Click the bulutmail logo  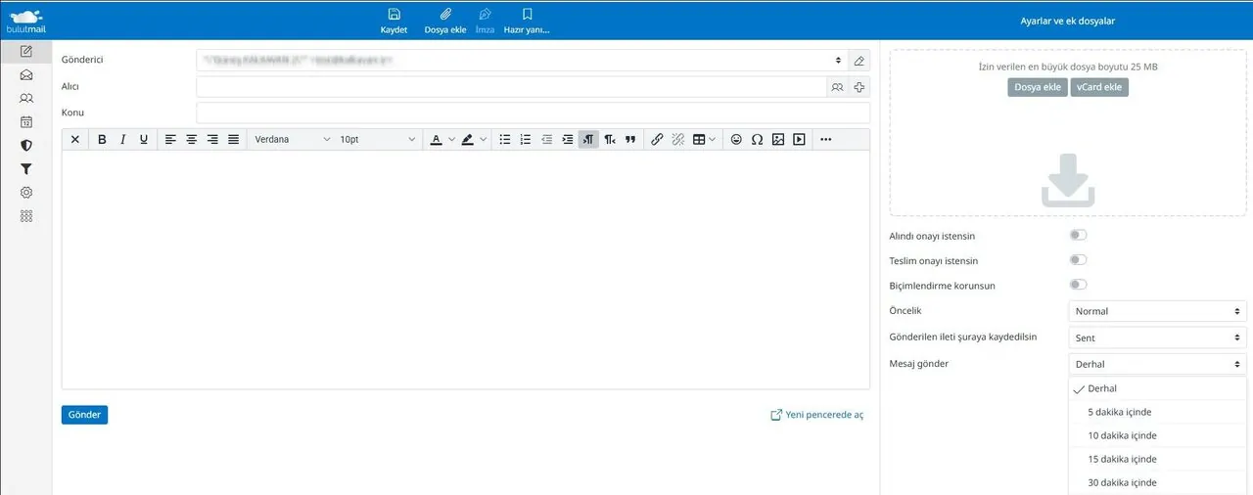click(26, 20)
